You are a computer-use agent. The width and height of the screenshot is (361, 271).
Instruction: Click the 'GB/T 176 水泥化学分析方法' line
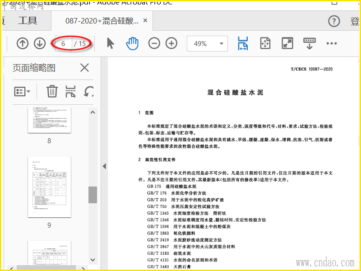[x=176, y=193]
